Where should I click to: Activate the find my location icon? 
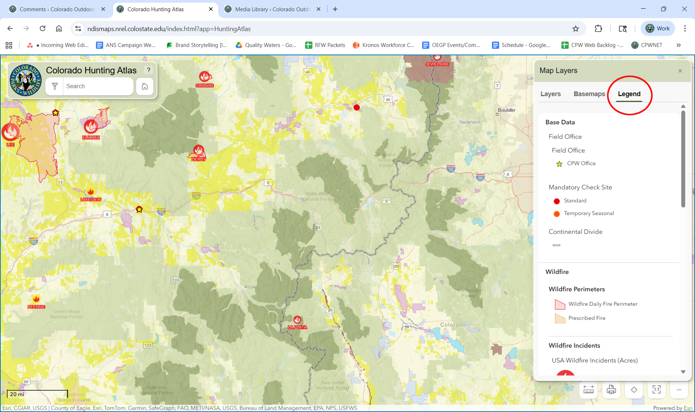pyautogui.click(x=634, y=390)
